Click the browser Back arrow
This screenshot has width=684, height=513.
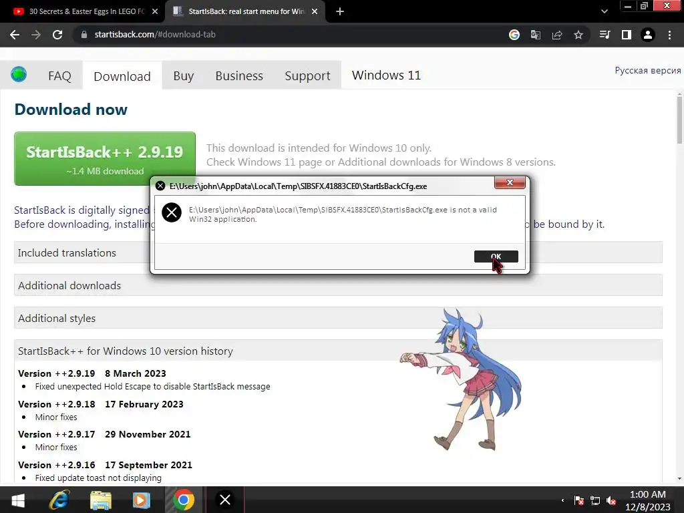pyautogui.click(x=15, y=35)
